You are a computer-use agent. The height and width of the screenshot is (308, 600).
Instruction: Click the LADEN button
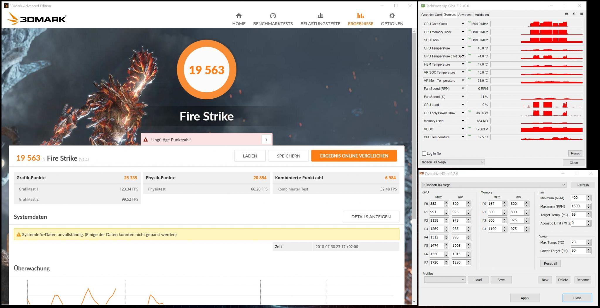pos(250,156)
